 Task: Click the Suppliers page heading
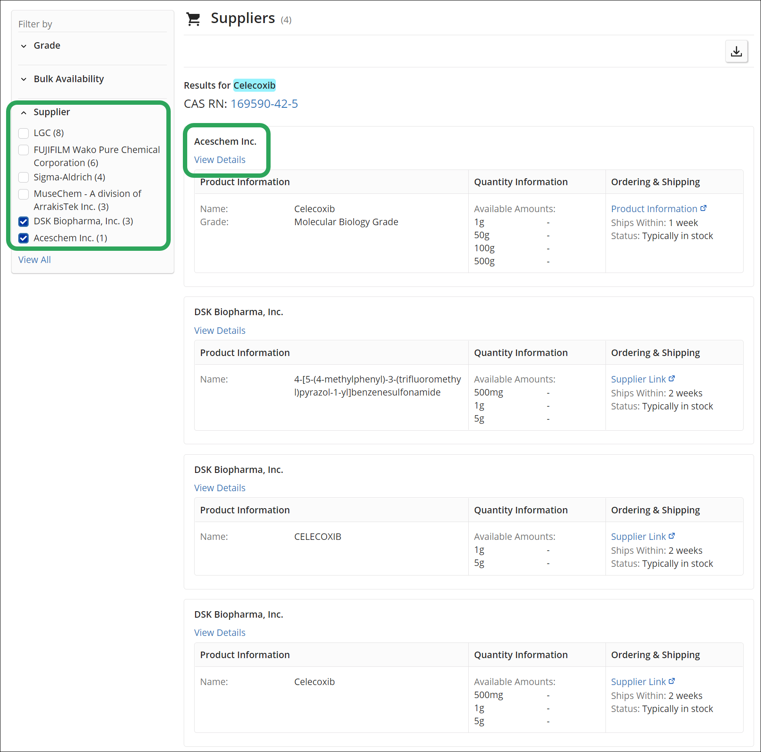[243, 18]
